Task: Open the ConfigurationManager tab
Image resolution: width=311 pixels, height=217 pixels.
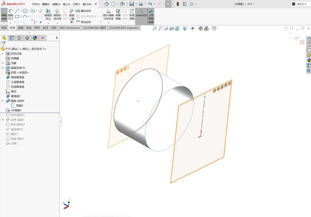Action: [x=19, y=38]
